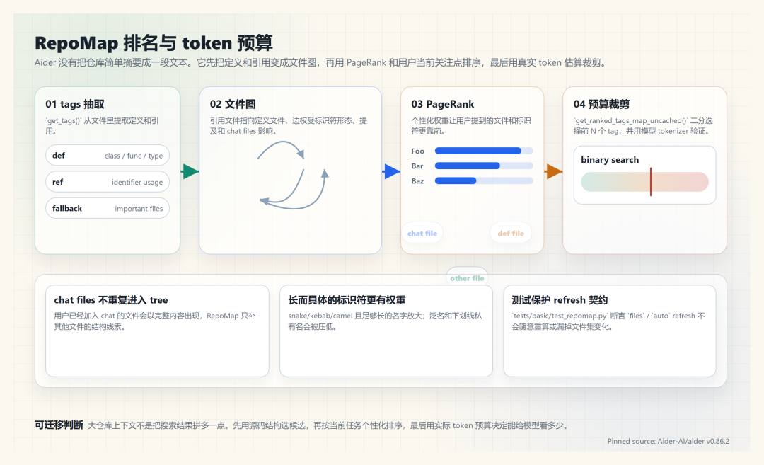Image resolution: width=764 pixels, height=465 pixels.
Task: Click the 'RepoMap 排名与 token 预算' title
Action: [154, 43]
